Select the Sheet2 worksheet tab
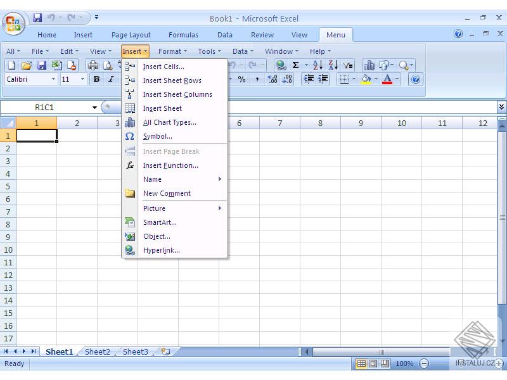The width and height of the screenshot is (507, 380). [x=98, y=351]
